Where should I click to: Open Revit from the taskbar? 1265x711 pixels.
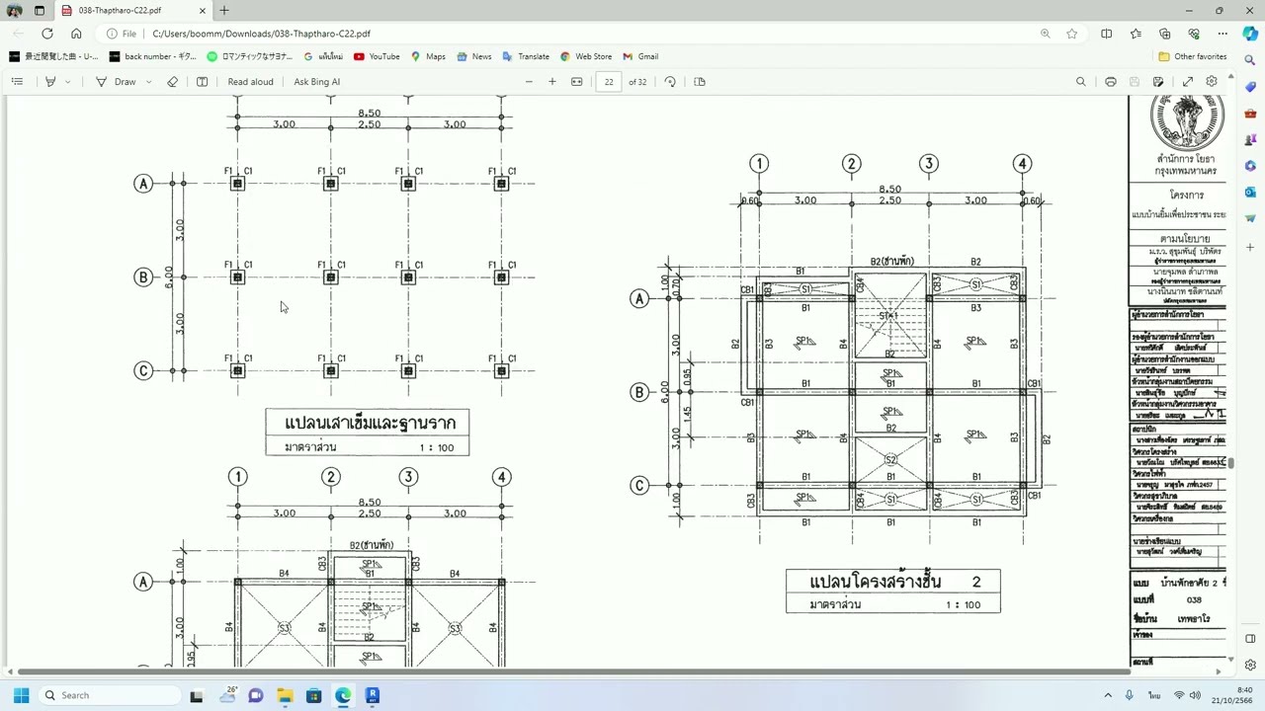(373, 695)
